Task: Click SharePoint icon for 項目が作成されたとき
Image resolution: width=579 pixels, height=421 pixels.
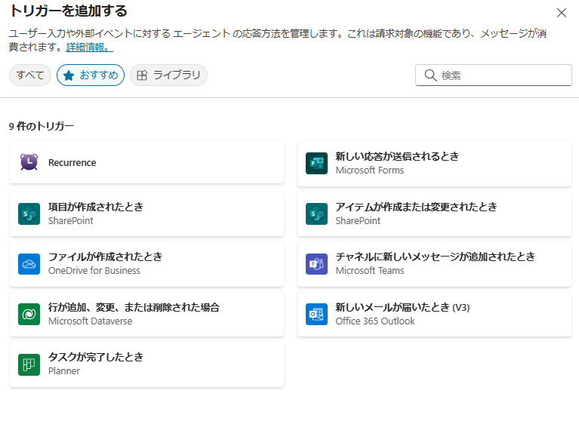Action: click(29, 214)
